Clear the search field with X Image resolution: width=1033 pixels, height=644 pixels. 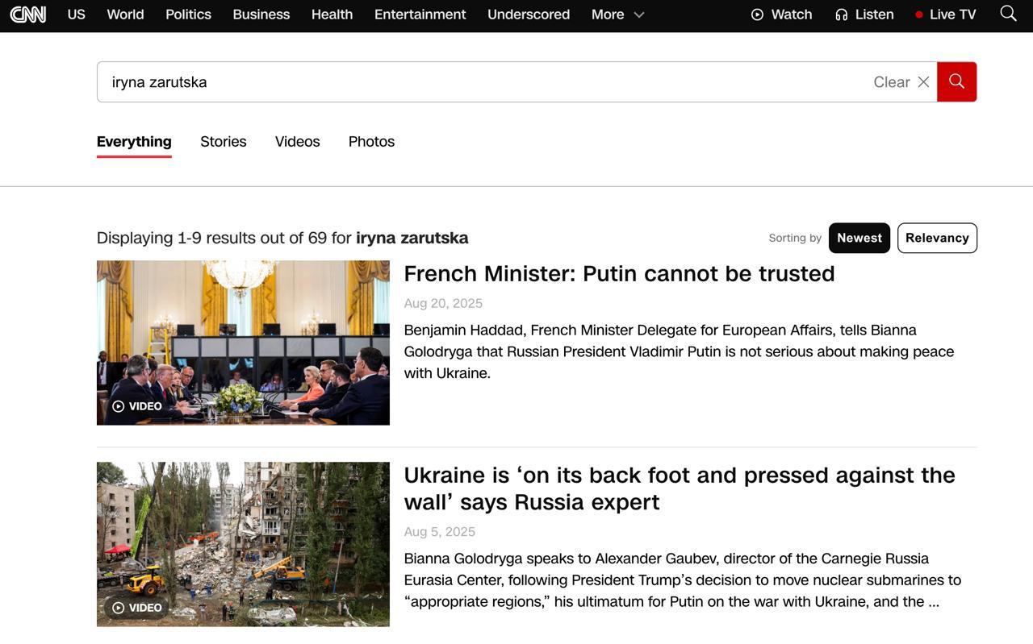(923, 82)
